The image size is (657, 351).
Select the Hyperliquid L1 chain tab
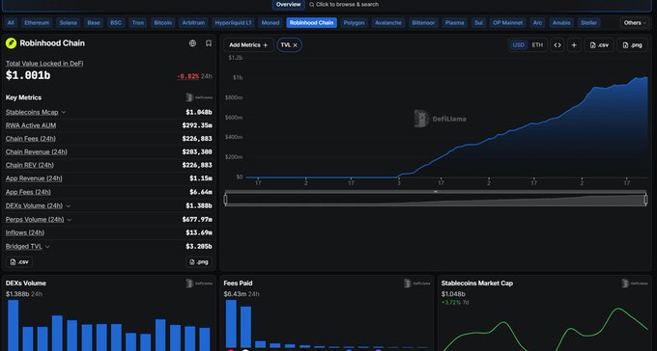coord(234,22)
